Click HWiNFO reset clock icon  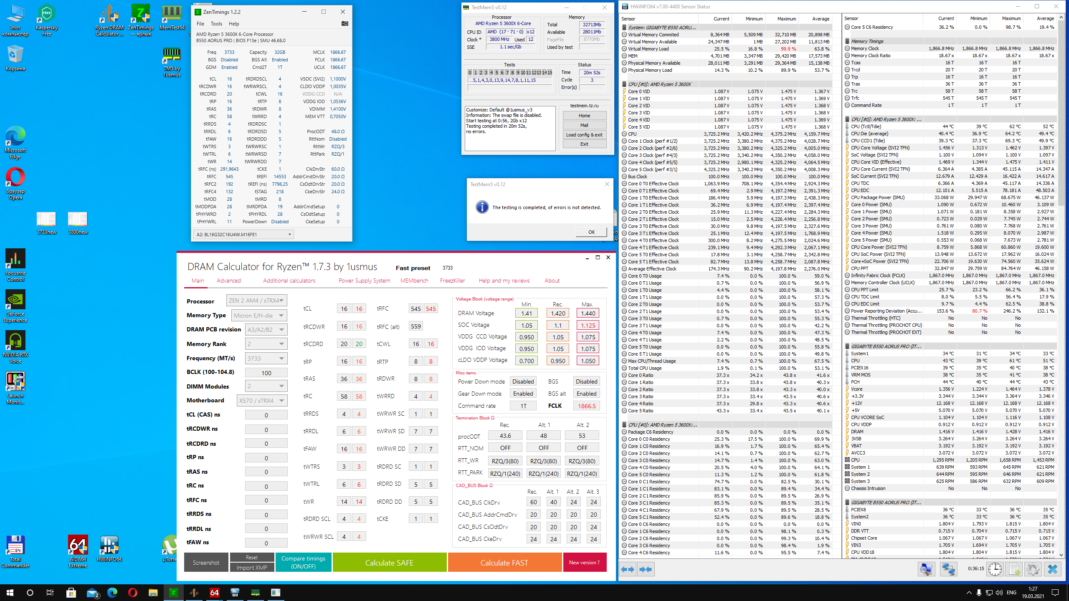click(x=995, y=569)
